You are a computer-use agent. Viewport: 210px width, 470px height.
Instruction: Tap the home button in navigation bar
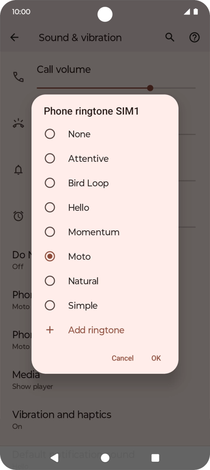tap(105, 458)
